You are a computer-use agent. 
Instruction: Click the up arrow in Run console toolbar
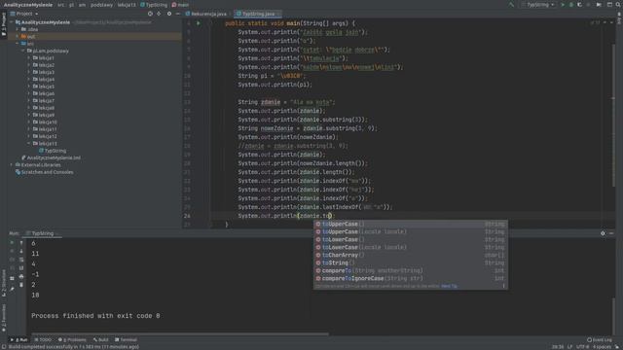21,242
